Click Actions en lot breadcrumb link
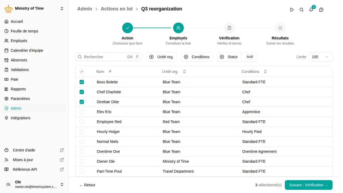Screen dimensions: 343x193 click(117, 9)
